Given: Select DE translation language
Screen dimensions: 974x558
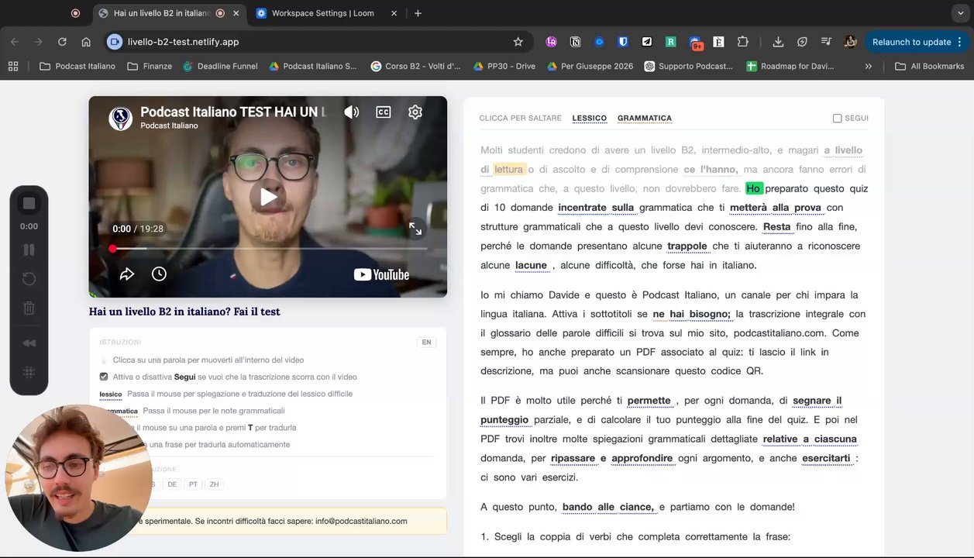Looking at the screenshot, I should pos(172,484).
